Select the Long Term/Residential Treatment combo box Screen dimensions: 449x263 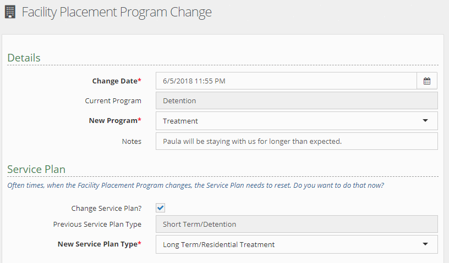click(x=286, y=244)
